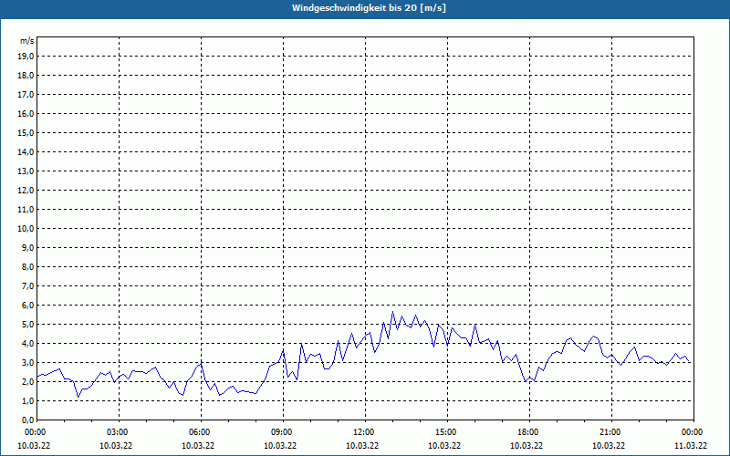The height and width of the screenshot is (456, 730).
Task: Click the "2,0" y-axis label
Action: pos(28,381)
